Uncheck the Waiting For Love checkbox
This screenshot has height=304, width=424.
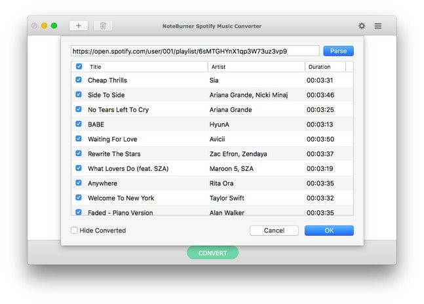[x=79, y=139]
